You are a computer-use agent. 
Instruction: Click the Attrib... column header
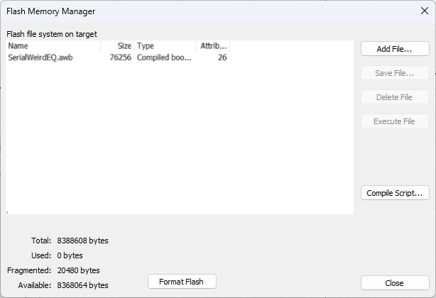click(213, 46)
